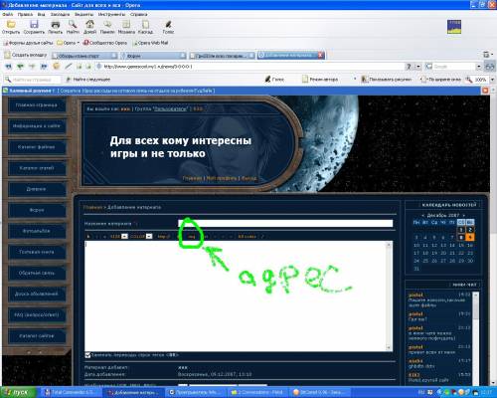Screen dimensions: 497x398
Task: Click the Мозаика tile windows icon
Action: 126,24
